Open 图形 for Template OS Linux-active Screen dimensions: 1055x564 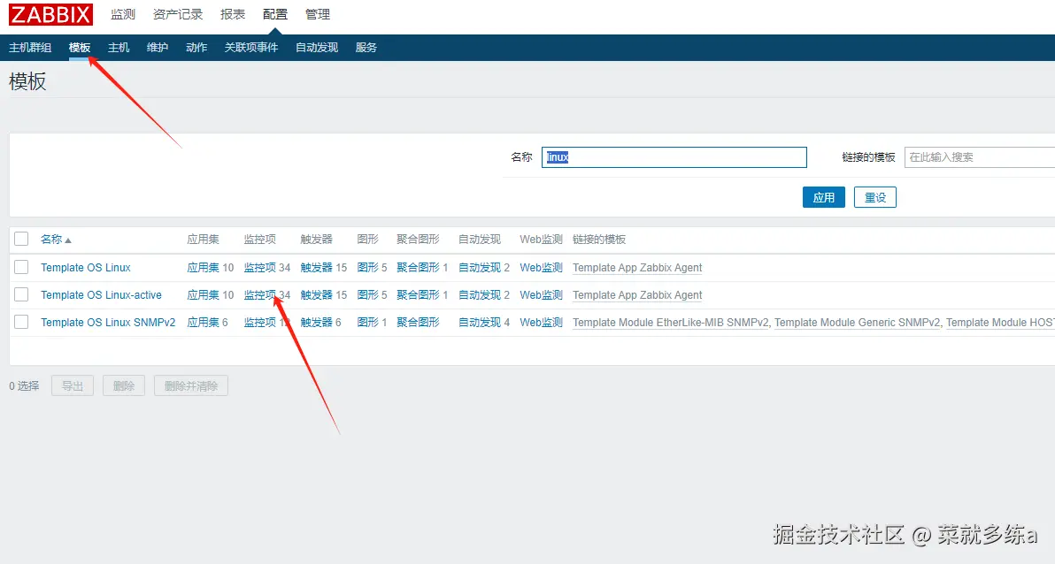(367, 295)
